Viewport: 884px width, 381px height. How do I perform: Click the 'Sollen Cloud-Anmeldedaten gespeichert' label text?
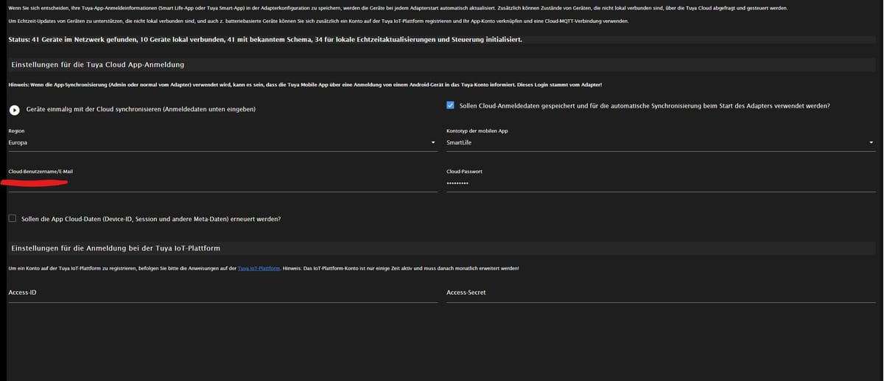645,106
